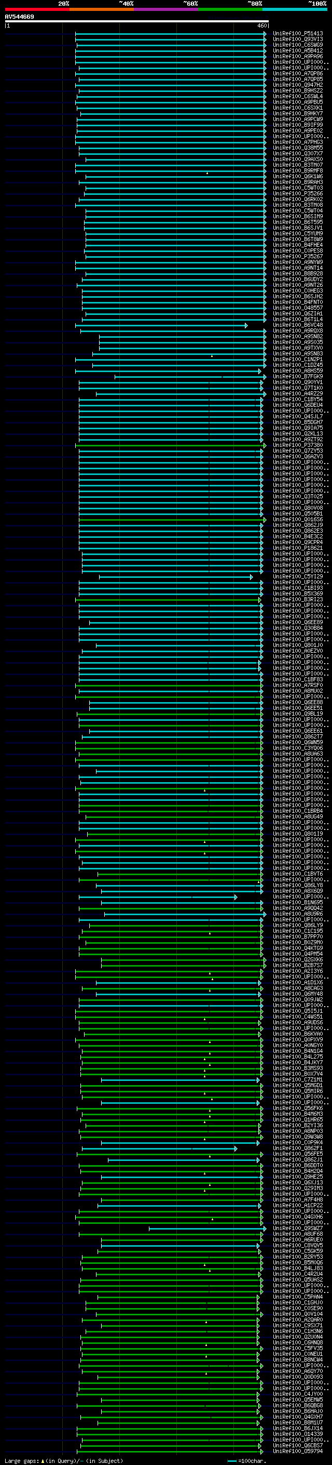Select label UniRef100_P18621
Image resolution: width=332 pixels, height=1465 pixels.
coord(298,548)
